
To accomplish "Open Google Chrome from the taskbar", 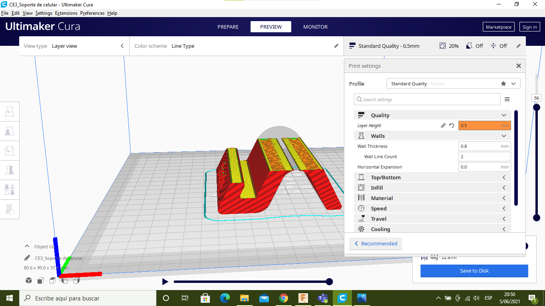I will tap(284, 298).
